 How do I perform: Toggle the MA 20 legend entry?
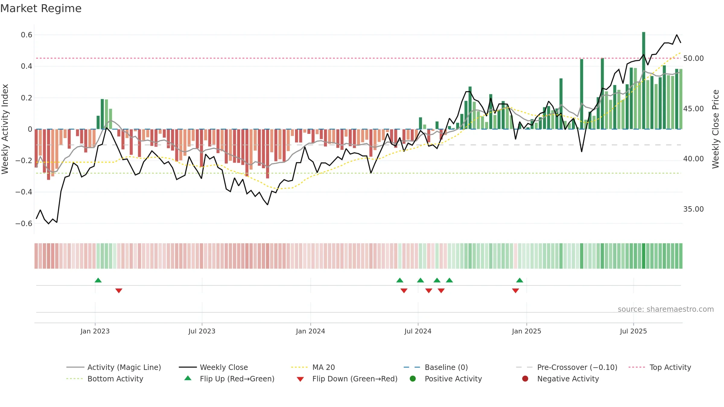pyautogui.click(x=313, y=367)
